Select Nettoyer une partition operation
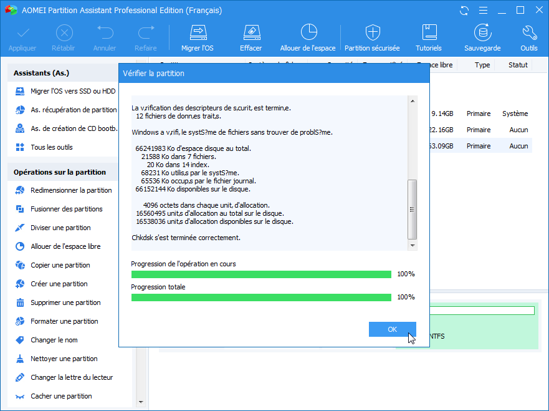Screen dimensions: 549x411 (x=56, y=359)
